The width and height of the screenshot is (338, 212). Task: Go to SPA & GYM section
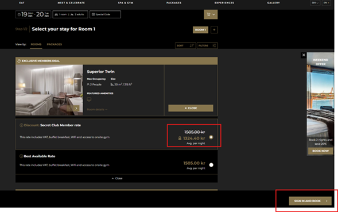coord(126,3)
